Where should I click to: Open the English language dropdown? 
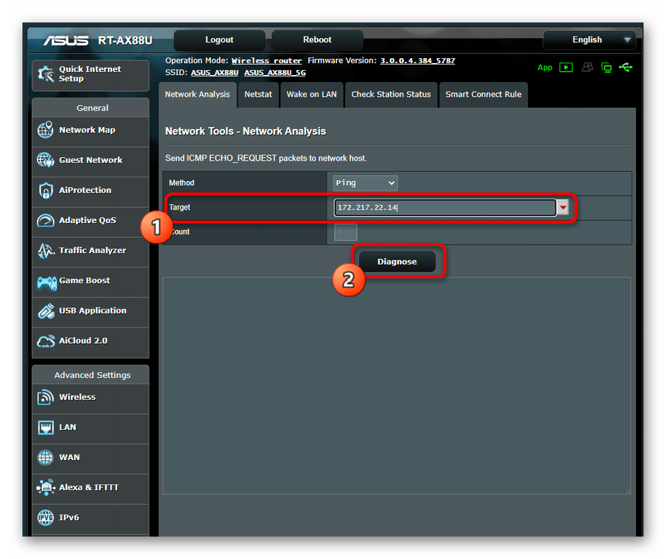pos(589,40)
